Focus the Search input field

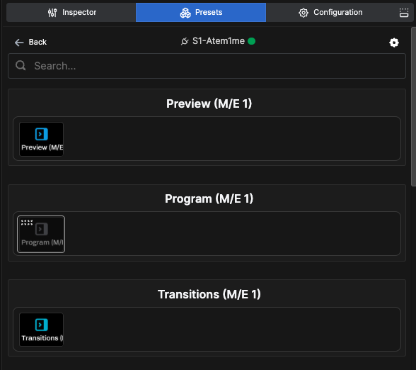coord(207,66)
